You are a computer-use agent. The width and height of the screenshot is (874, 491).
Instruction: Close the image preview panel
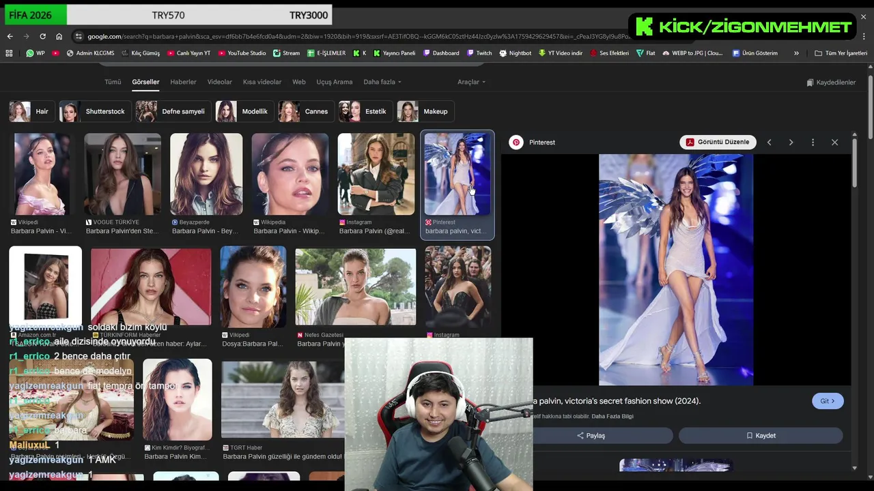834,143
